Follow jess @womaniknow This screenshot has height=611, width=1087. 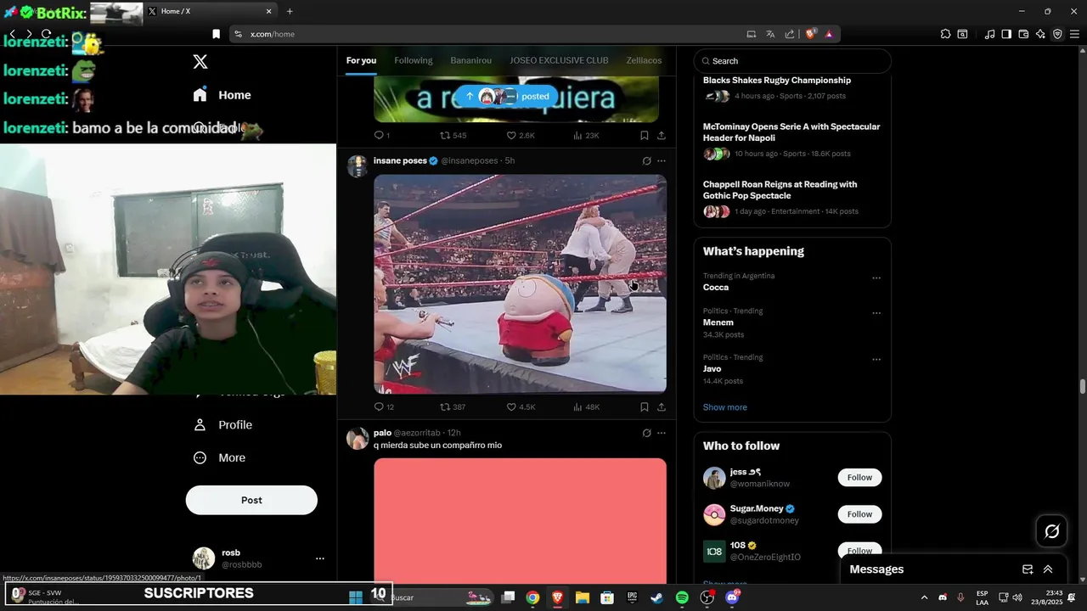[859, 477]
